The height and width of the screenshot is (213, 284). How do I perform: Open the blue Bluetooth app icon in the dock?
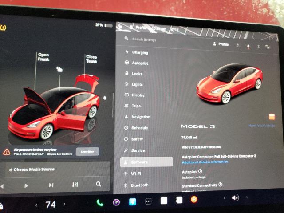coord(132,202)
